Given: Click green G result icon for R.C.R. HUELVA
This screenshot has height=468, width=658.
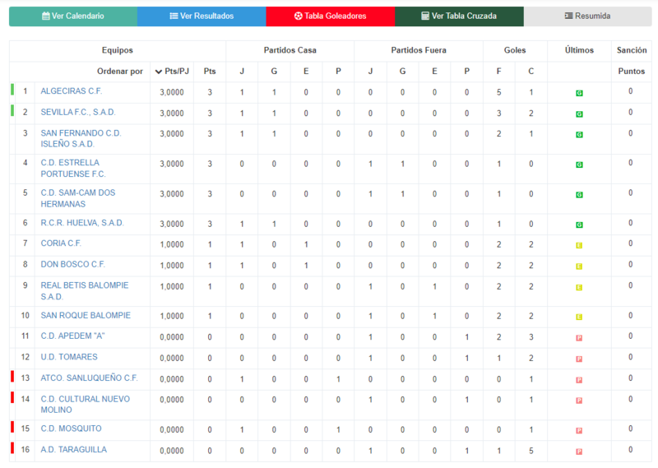Looking at the screenshot, I should [579, 225].
